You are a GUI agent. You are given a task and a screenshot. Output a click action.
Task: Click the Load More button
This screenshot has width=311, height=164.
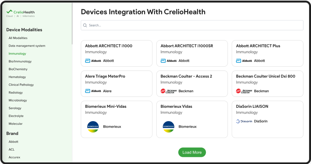pos(192,152)
